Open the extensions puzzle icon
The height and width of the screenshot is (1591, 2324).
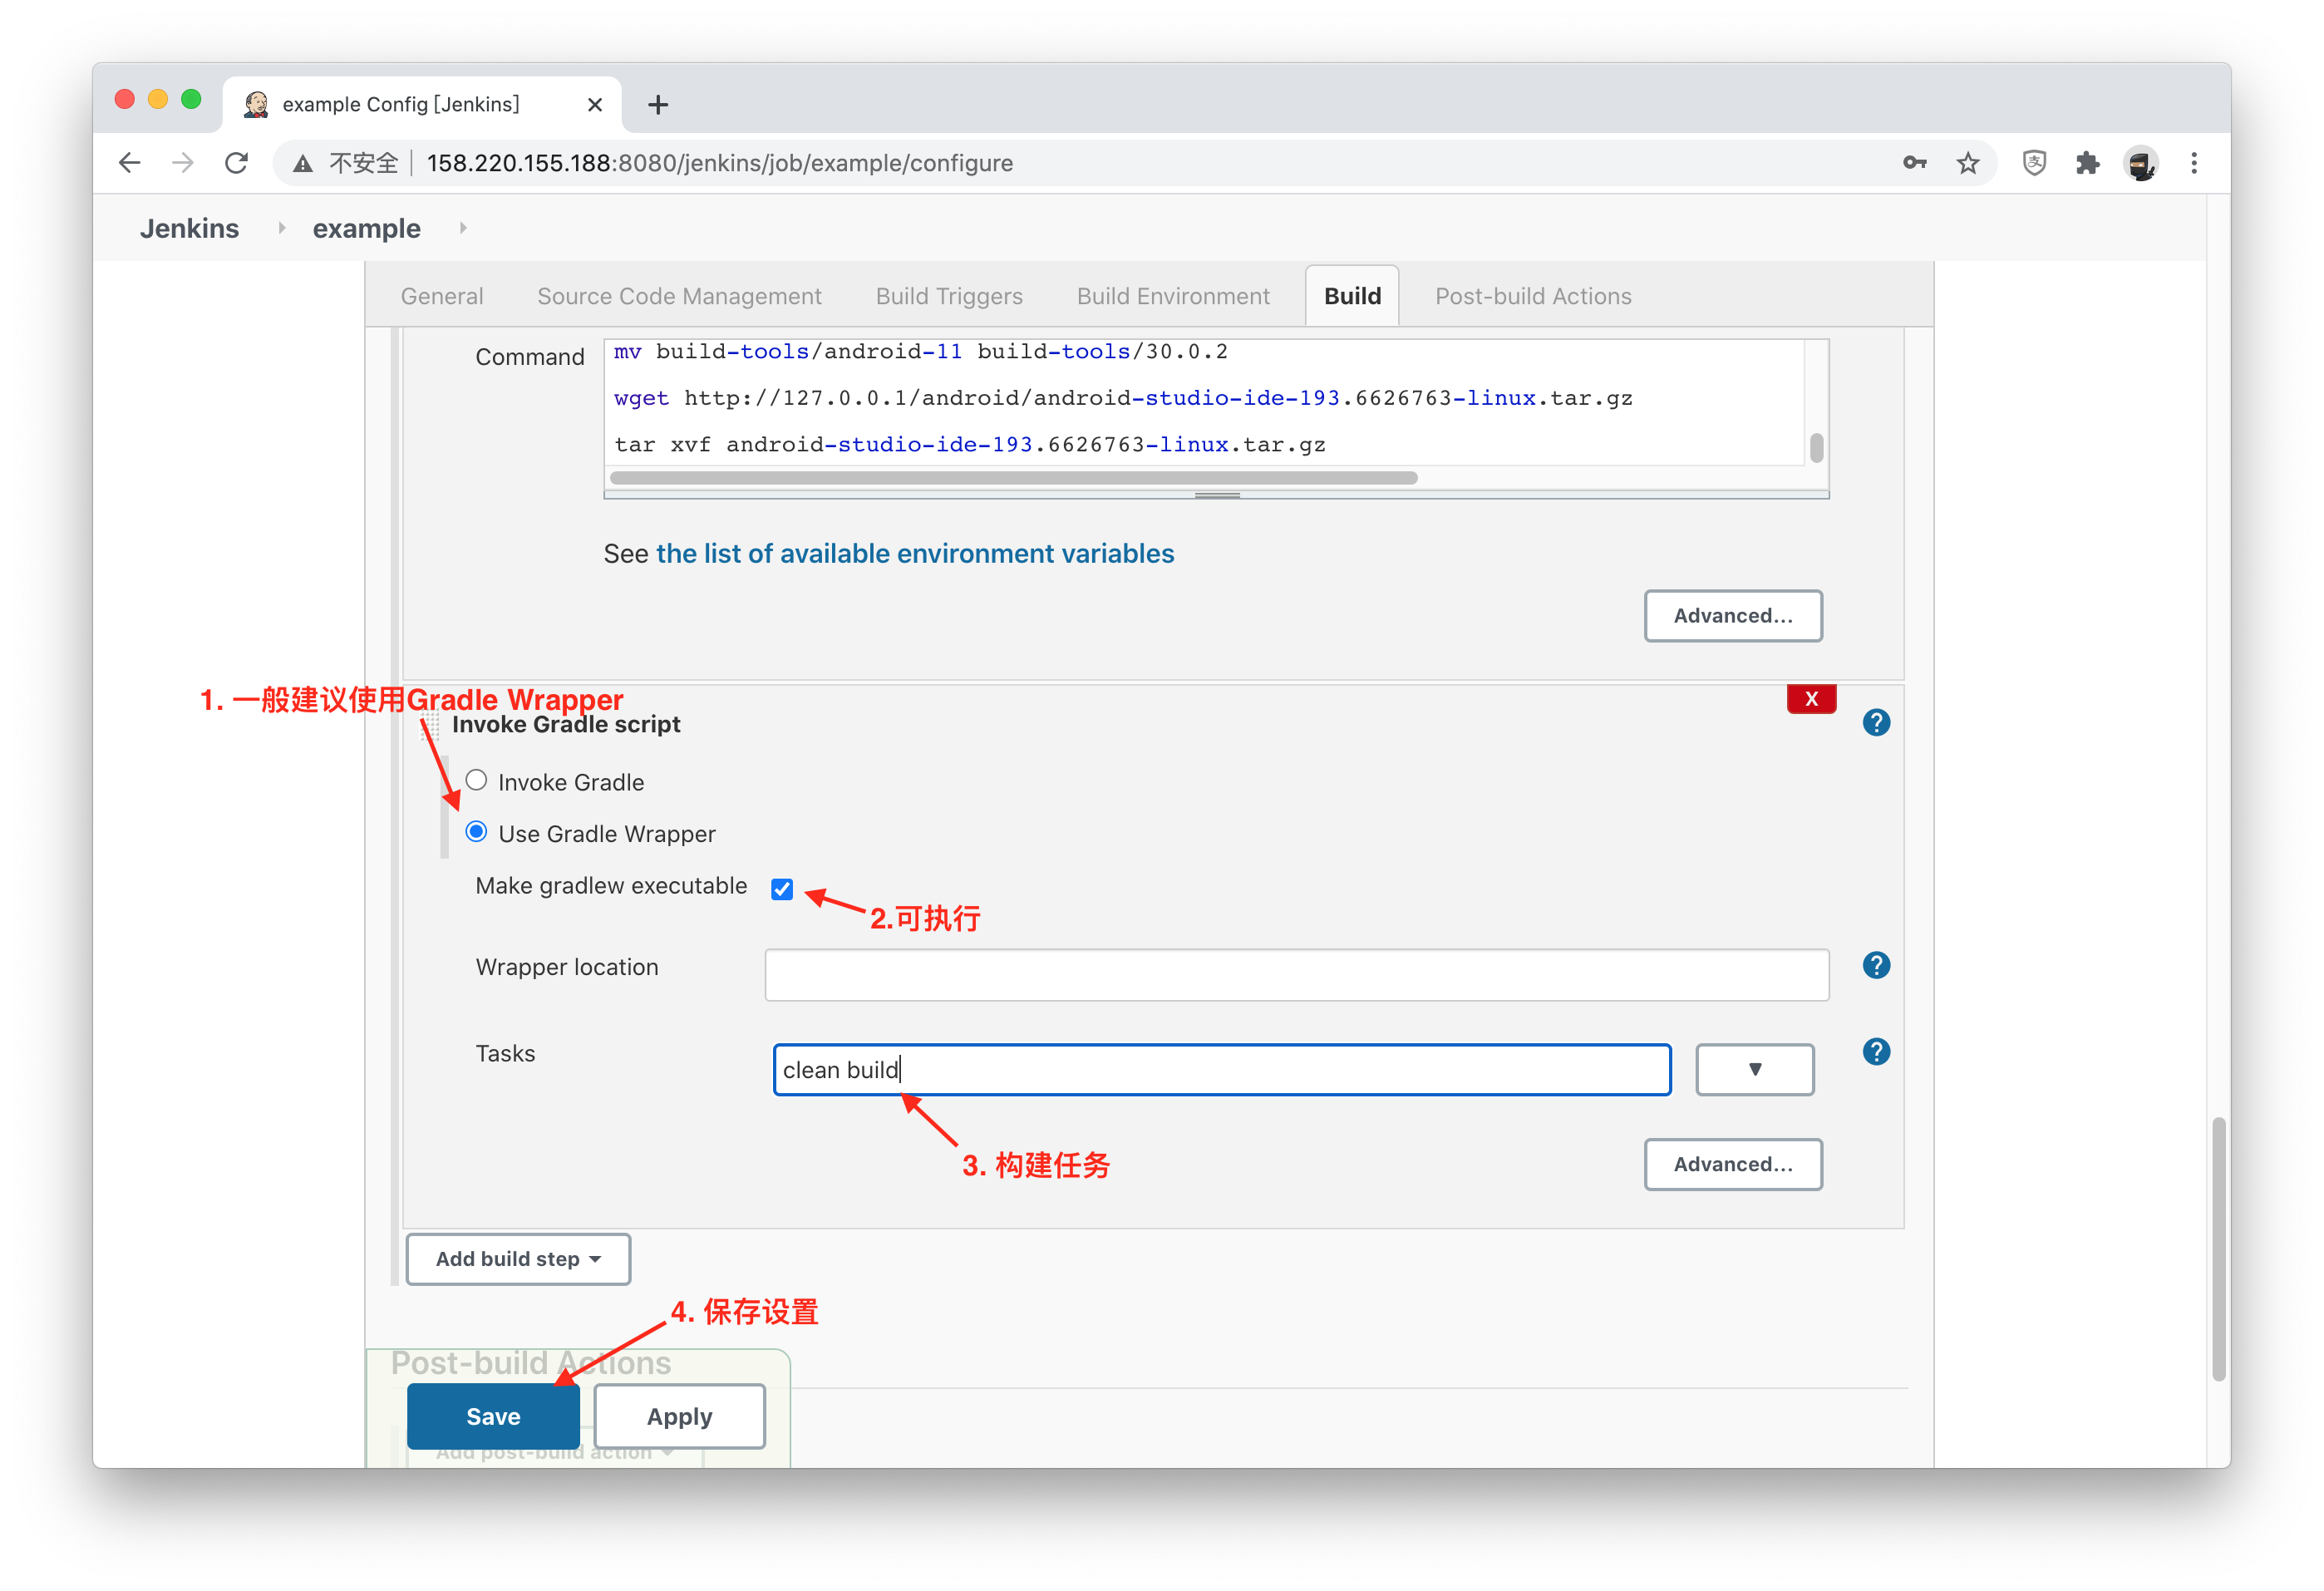tap(2087, 163)
